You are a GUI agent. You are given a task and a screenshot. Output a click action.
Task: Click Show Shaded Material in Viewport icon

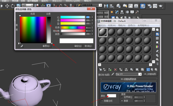[x=142, y=70]
